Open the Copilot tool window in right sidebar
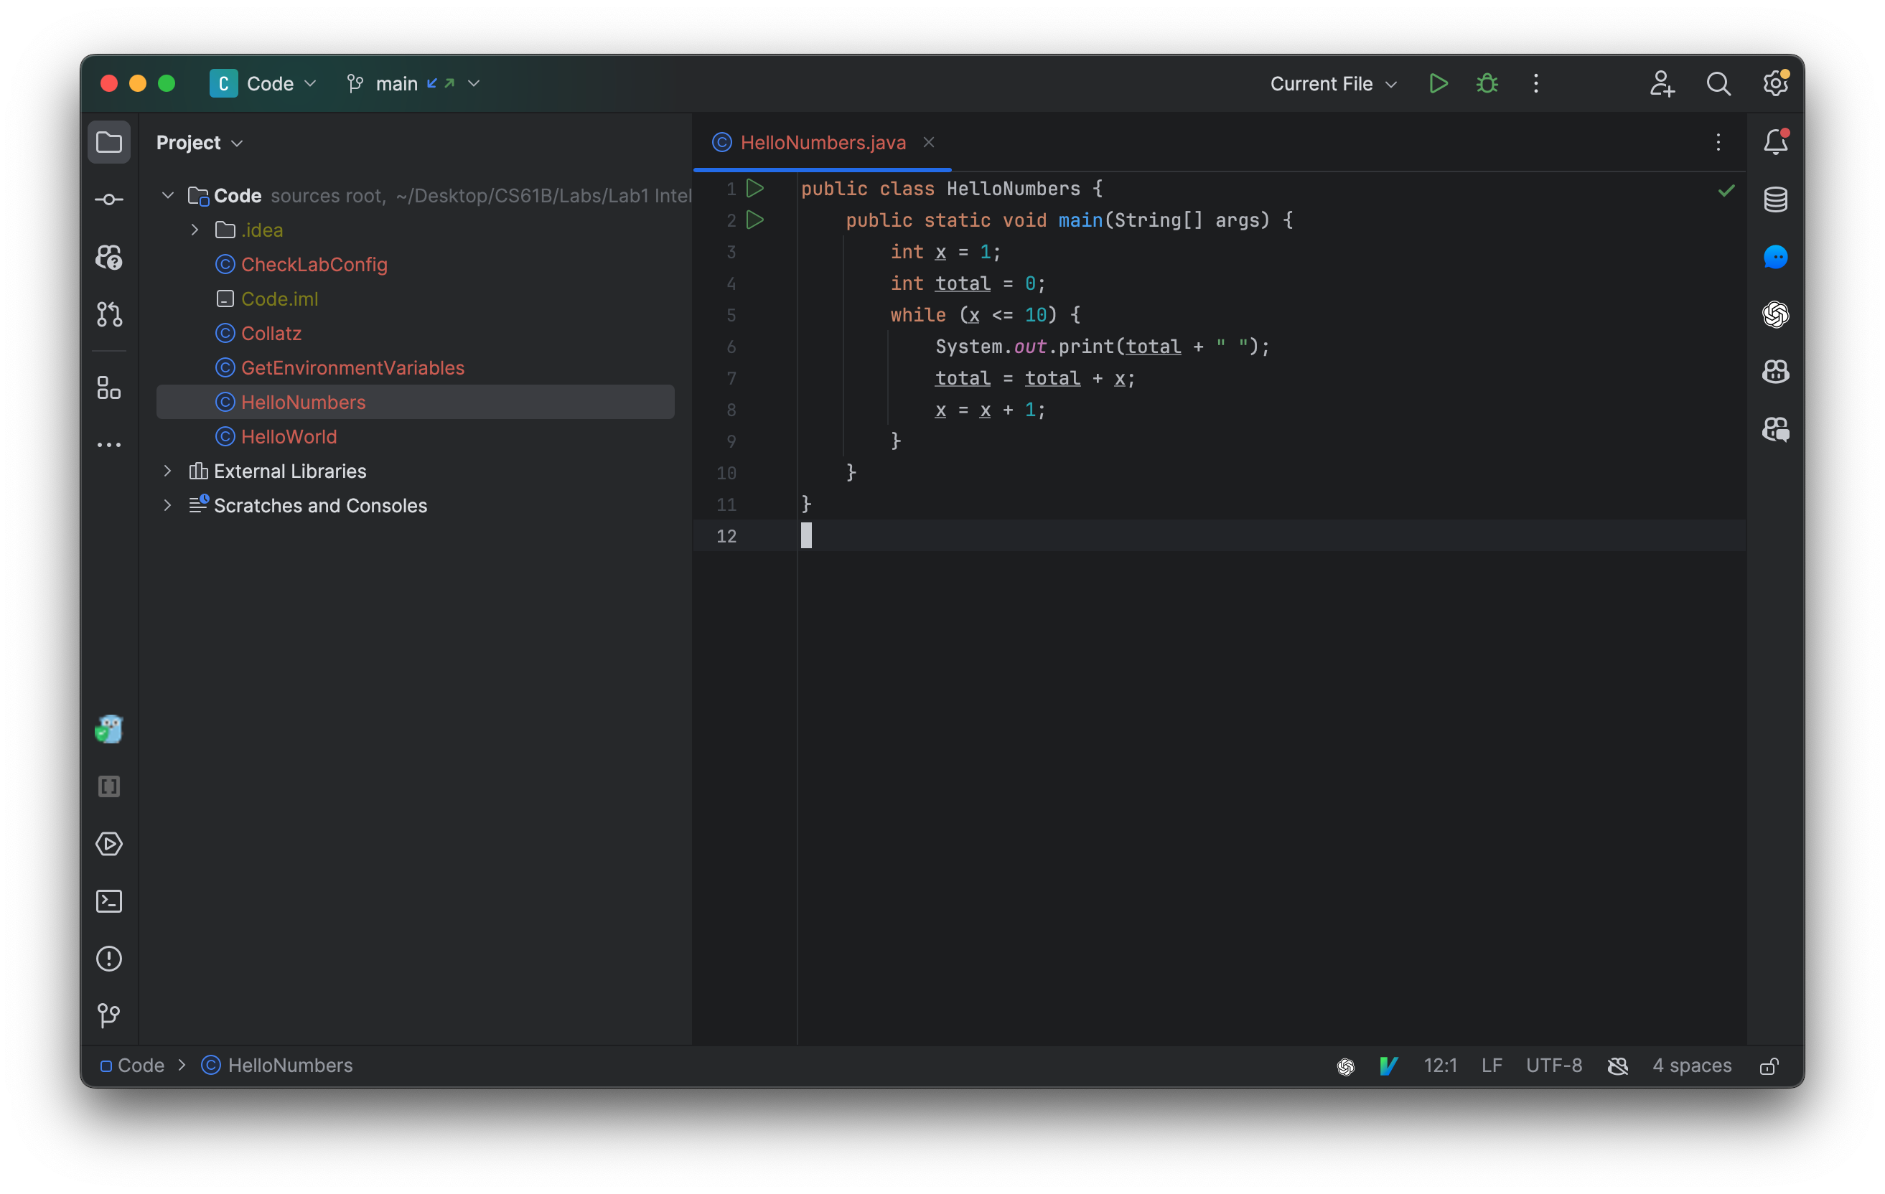 (1775, 372)
